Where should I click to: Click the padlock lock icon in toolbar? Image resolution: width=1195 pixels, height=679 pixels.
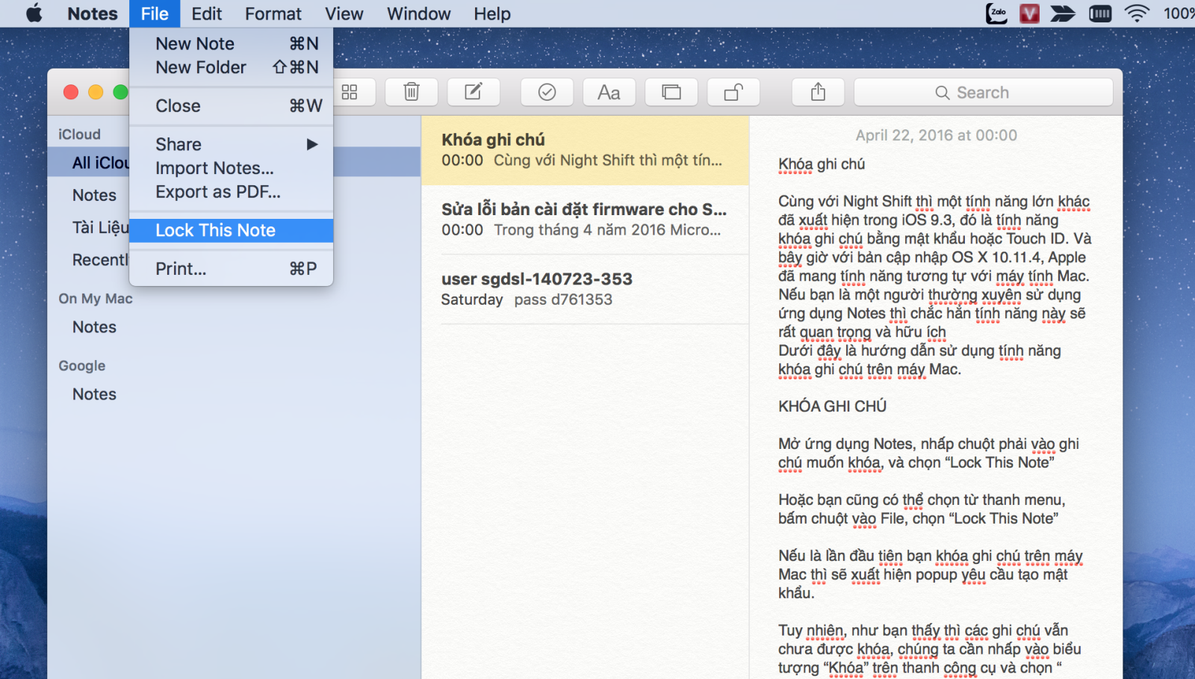click(733, 92)
